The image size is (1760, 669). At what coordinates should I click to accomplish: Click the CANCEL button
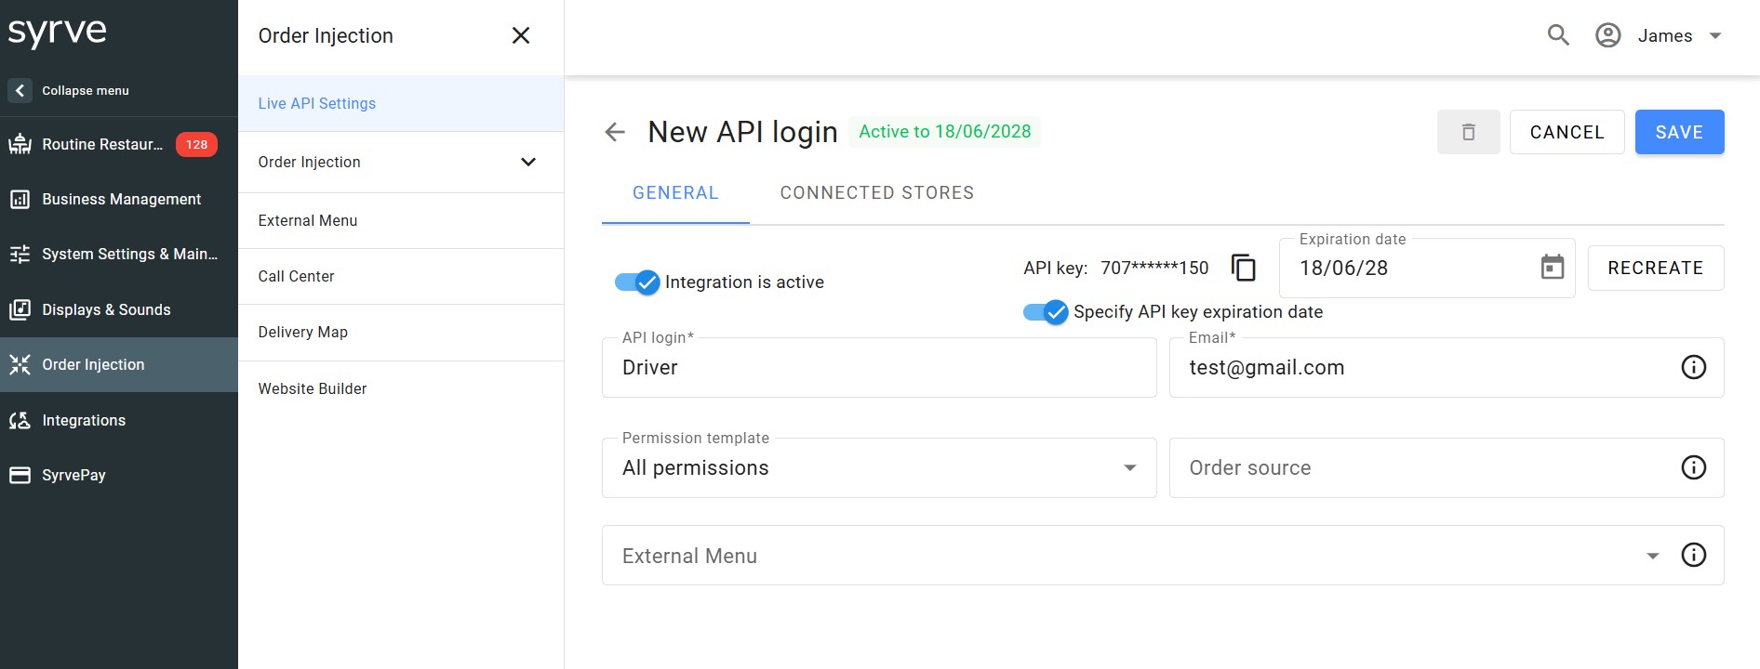click(1567, 132)
